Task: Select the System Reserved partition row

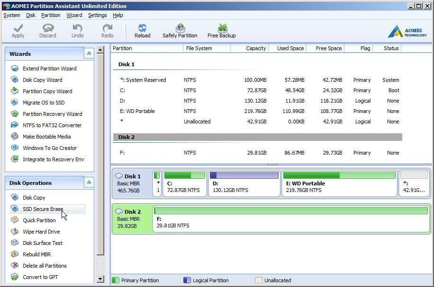Action: click(258, 80)
